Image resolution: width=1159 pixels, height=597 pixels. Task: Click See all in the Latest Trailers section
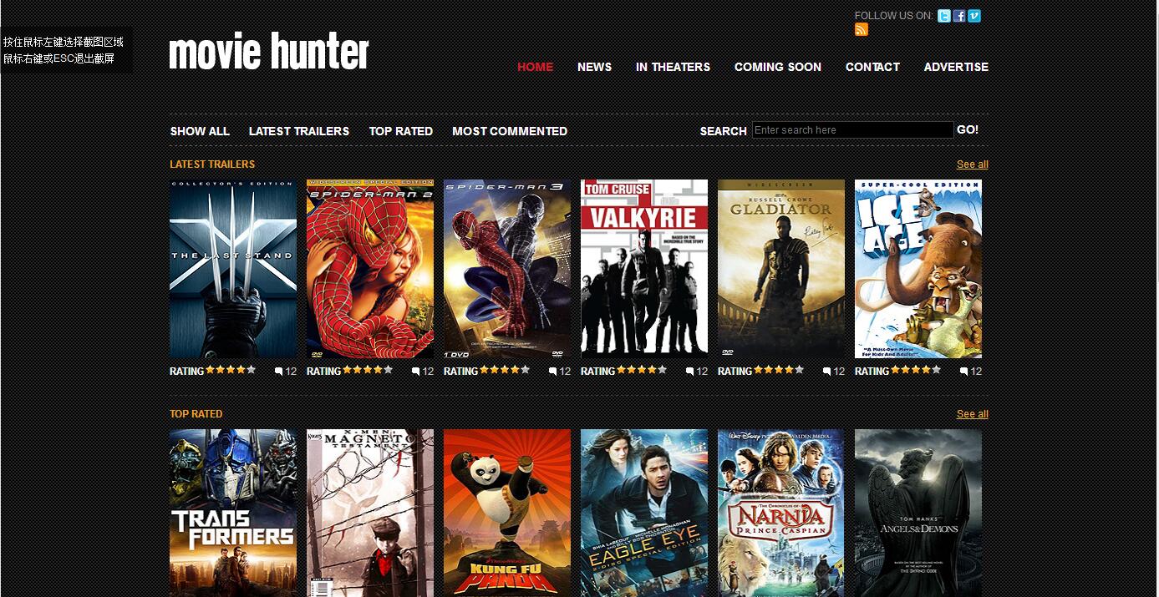pos(973,164)
